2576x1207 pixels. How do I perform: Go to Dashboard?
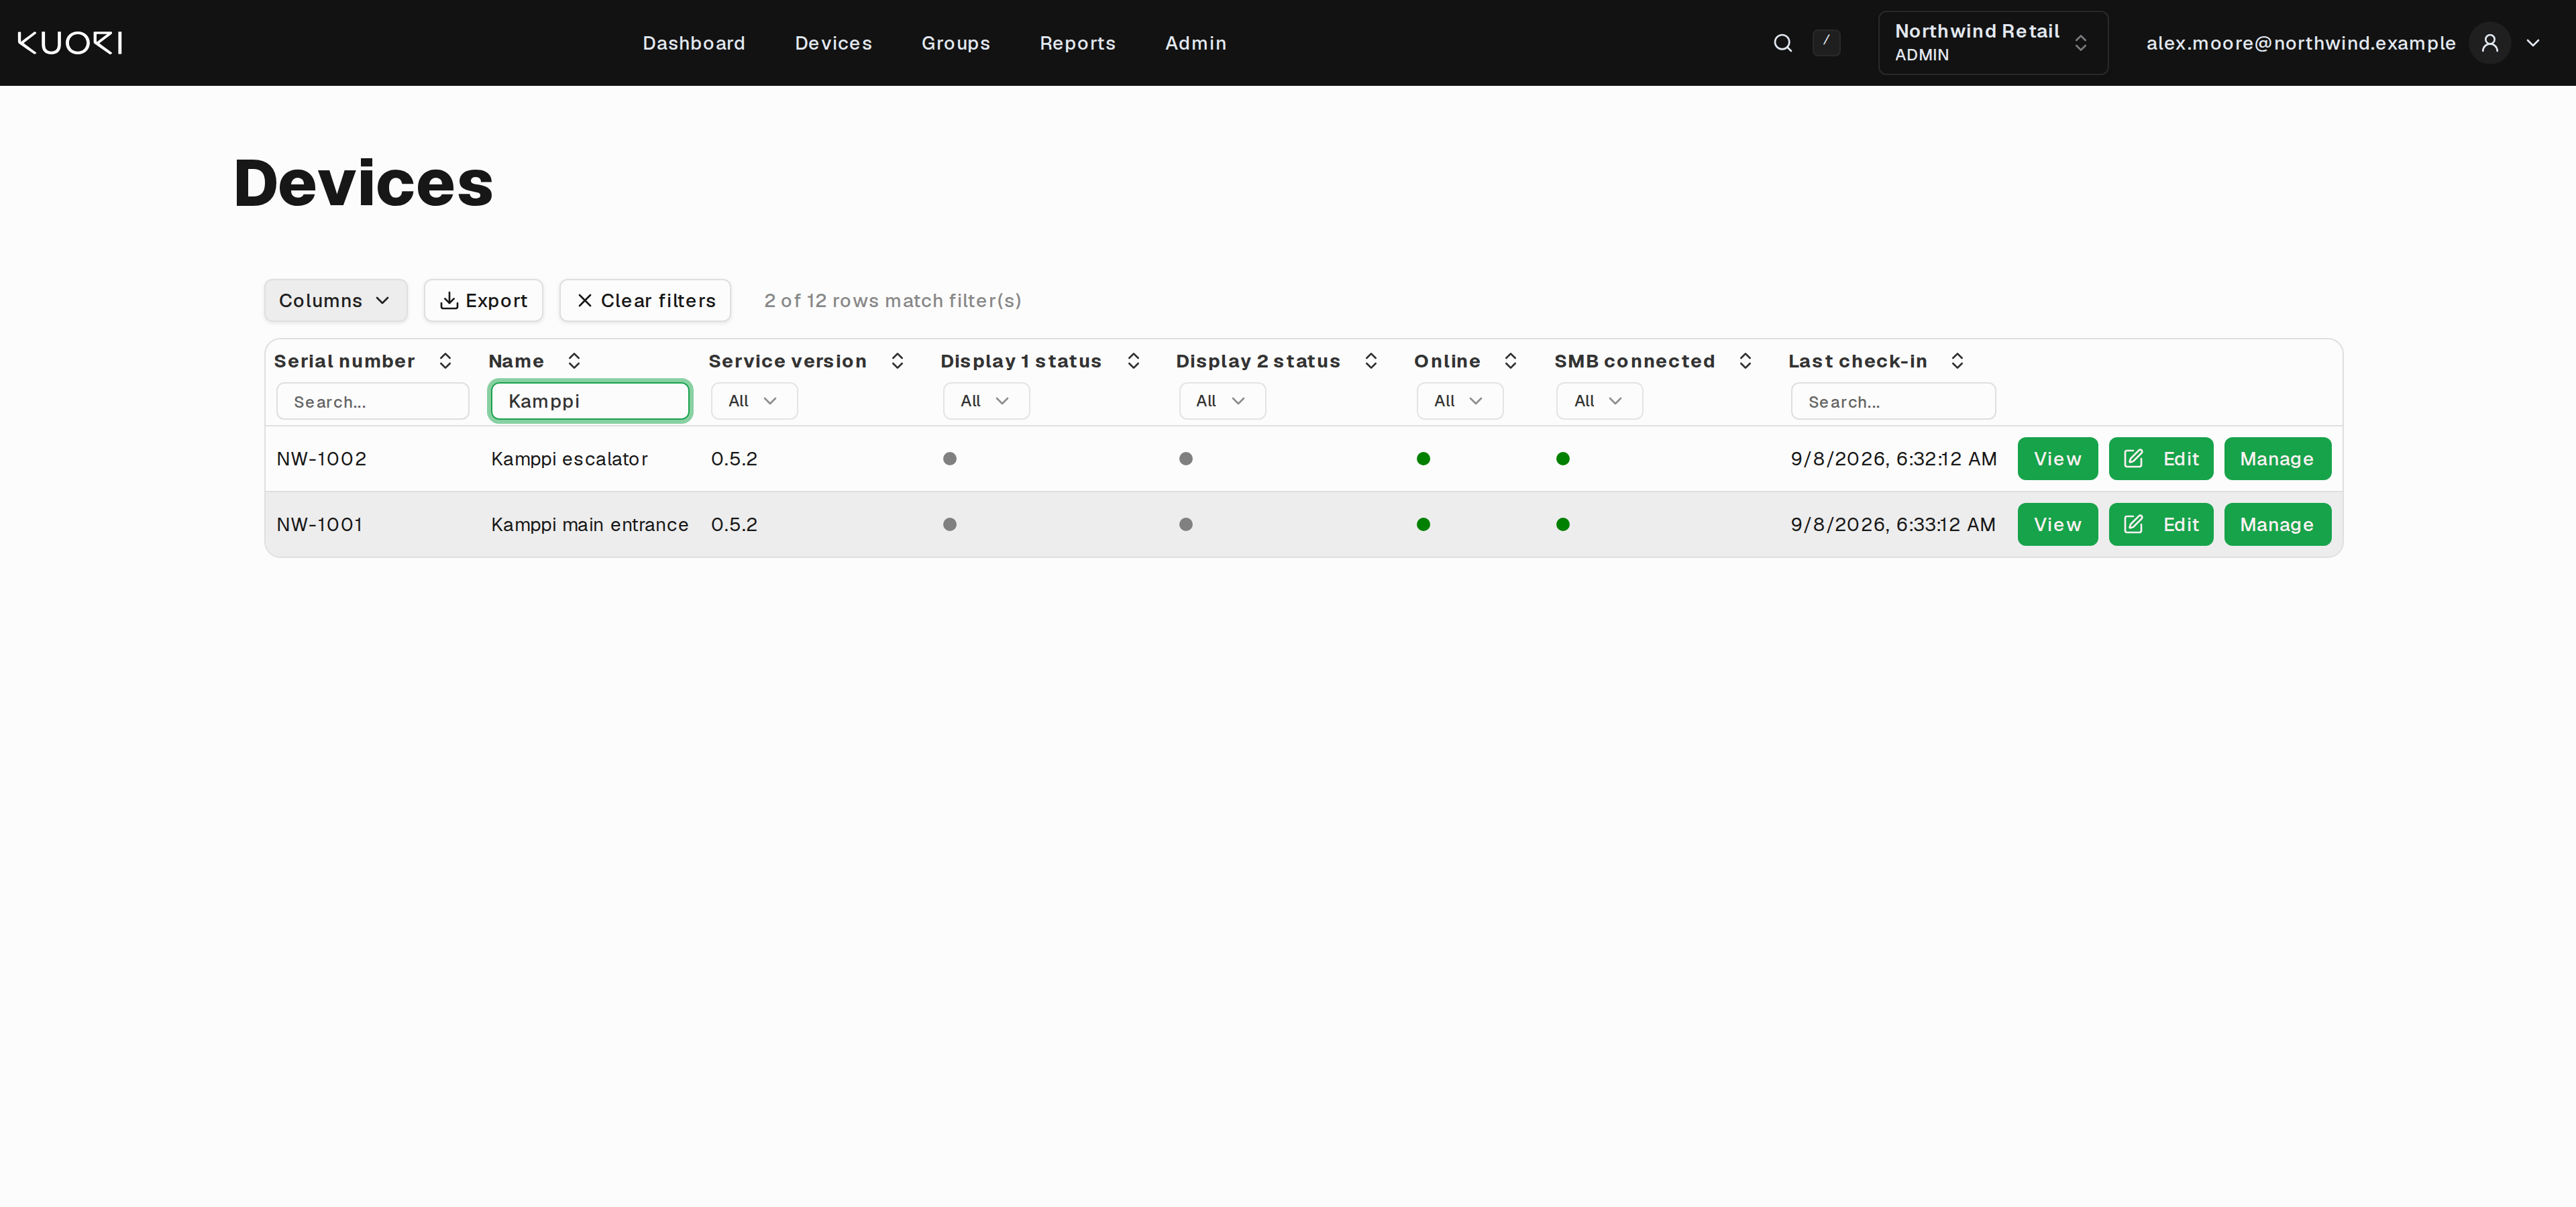pyautogui.click(x=694, y=43)
